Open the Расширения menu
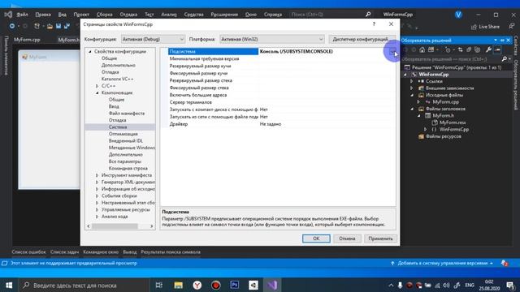 coord(224,15)
